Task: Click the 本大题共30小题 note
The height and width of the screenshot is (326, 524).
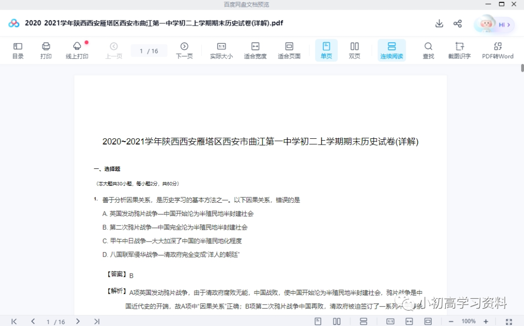Action: (137, 184)
